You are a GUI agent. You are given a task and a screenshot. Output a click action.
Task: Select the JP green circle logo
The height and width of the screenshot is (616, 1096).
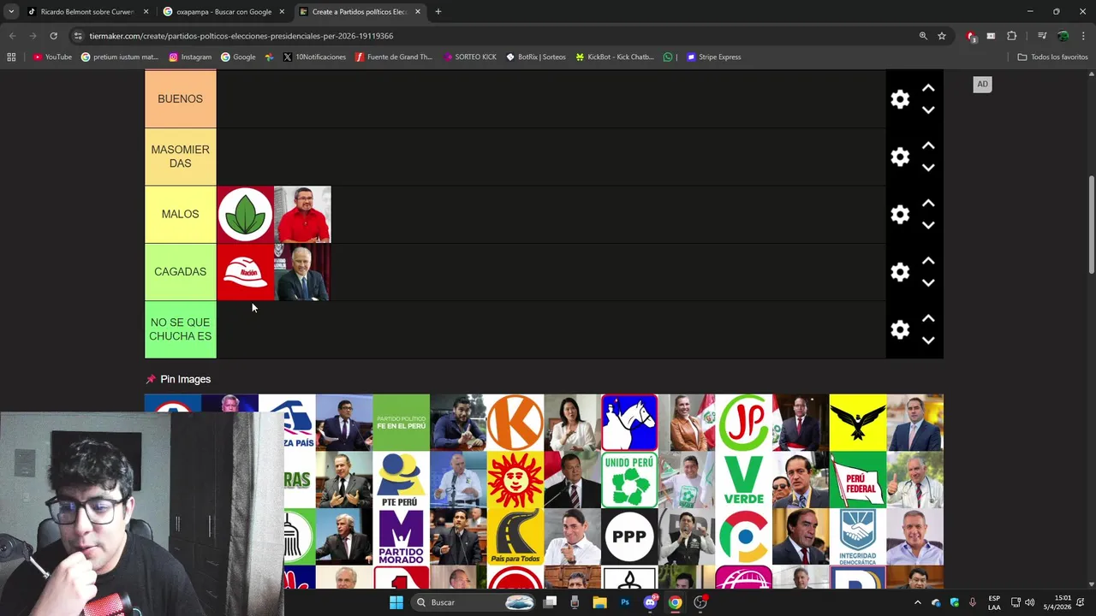[x=743, y=423]
